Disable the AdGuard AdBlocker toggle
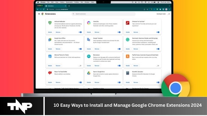Image resolution: width=207 pixels, height=116 pixels. 80,32
